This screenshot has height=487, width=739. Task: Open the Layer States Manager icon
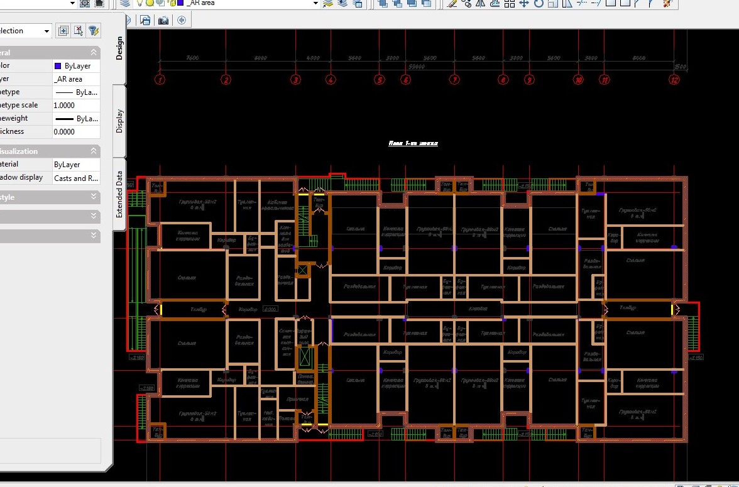(357, 3)
